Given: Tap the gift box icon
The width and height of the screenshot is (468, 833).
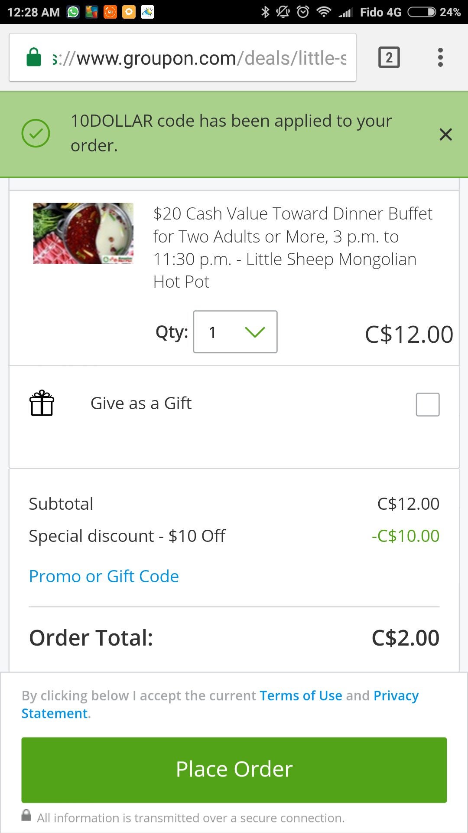Looking at the screenshot, I should [x=42, y=403].
